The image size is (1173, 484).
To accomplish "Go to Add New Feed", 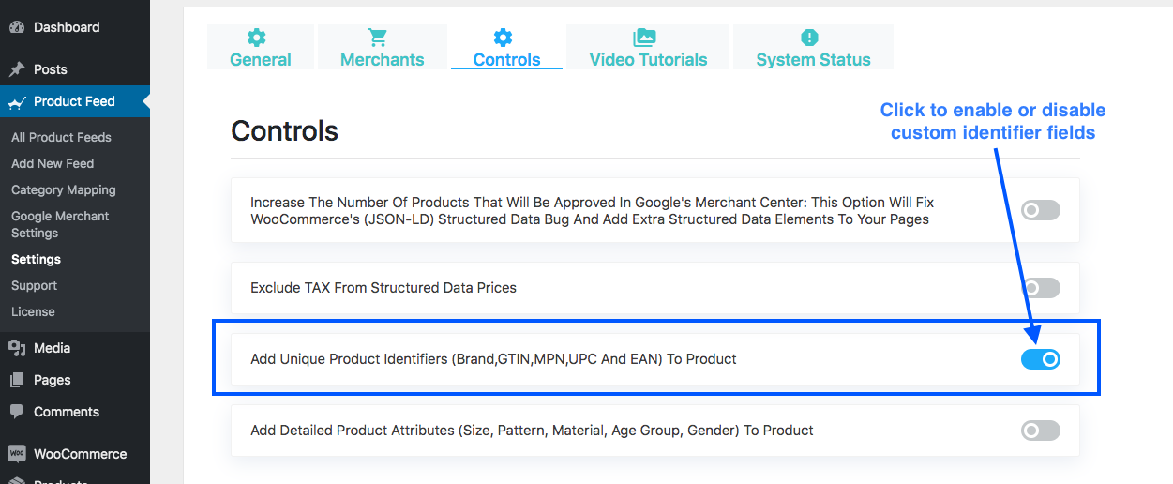I will pos(53,163).
